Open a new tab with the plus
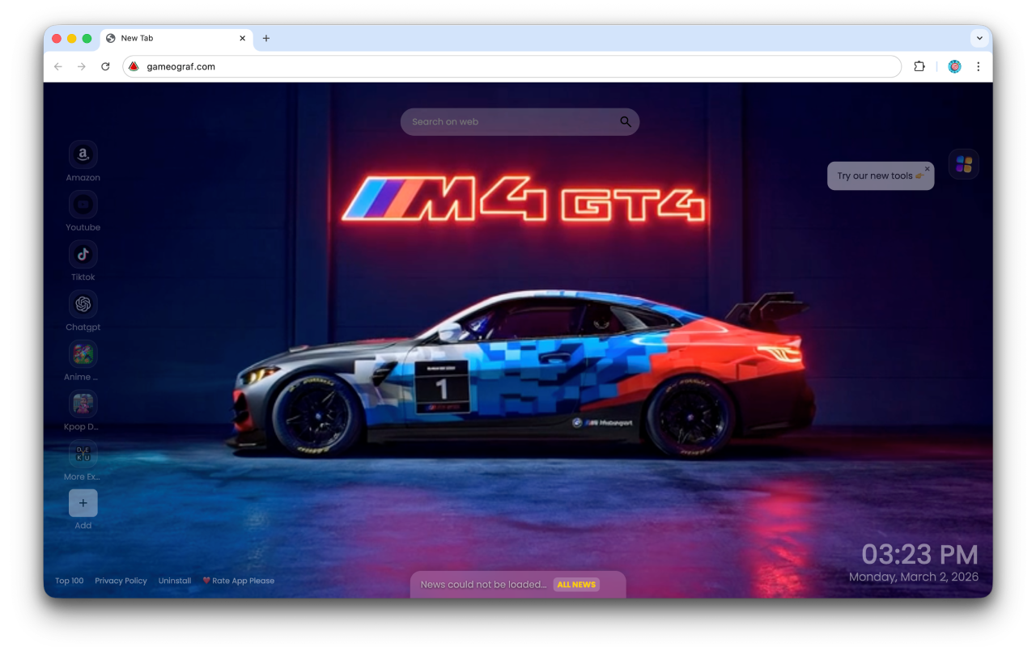This screenshot has height=647, width=1036. (266, 38)
